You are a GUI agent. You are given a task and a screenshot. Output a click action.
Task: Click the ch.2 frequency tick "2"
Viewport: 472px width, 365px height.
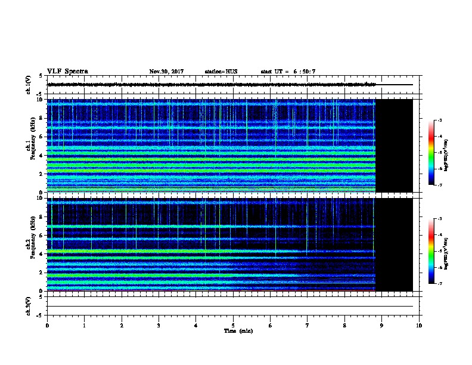[41, 273]
